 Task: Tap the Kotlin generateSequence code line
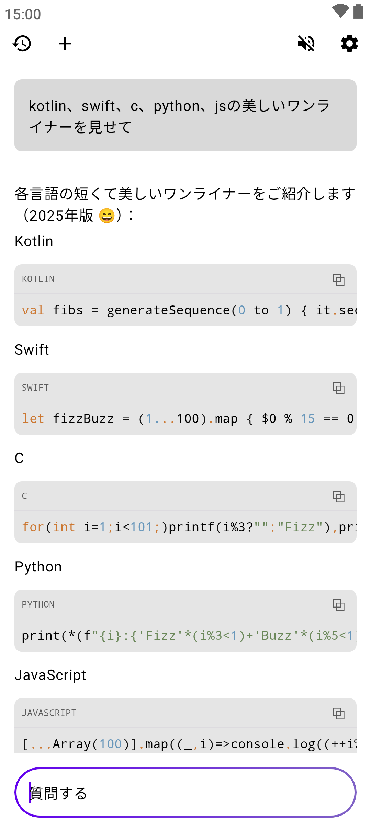click(185, 310)
